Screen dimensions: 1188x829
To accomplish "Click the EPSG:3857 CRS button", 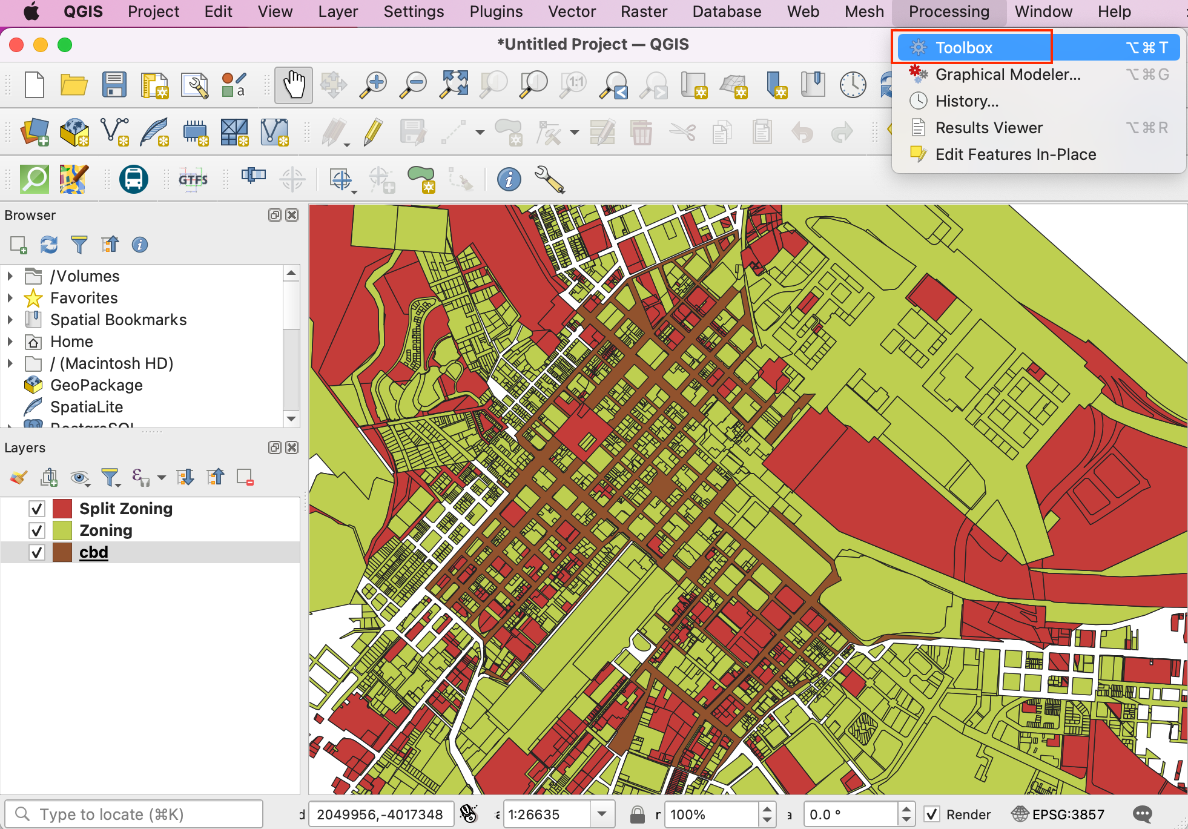I will pos(1058,814).
